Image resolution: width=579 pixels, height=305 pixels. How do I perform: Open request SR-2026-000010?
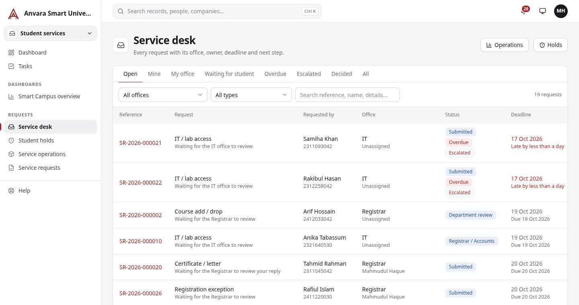[x=140, y=241]
